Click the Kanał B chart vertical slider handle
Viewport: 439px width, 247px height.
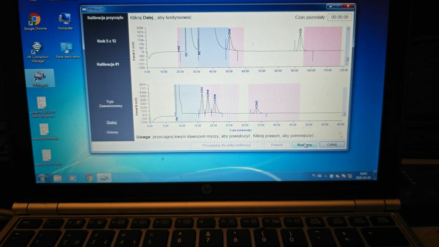tap(344, 114)
